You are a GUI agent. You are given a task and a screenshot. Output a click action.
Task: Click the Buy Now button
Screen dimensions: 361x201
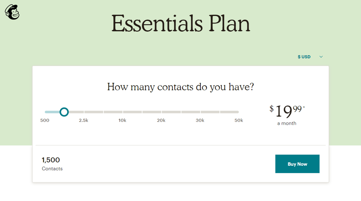tap(297, 164)
